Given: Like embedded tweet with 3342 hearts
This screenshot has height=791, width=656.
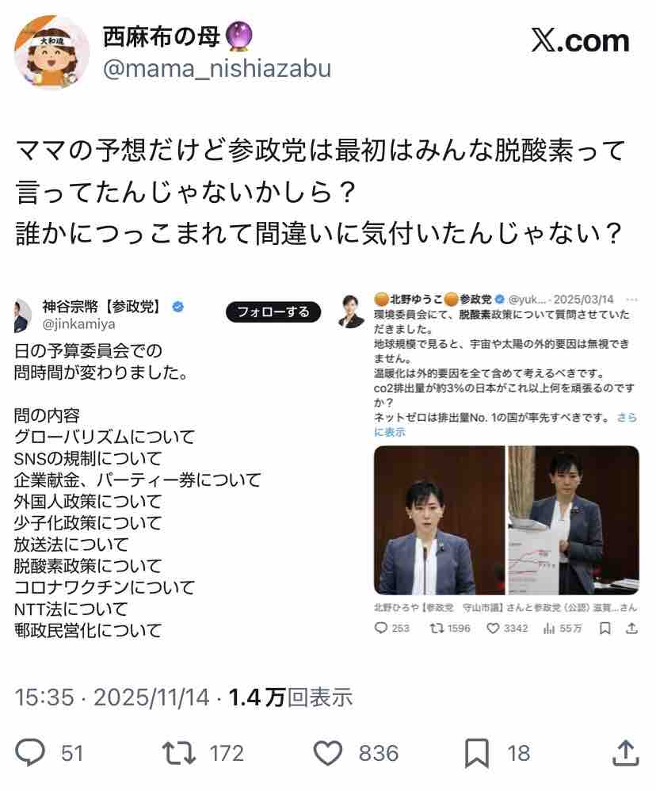Looking at the screenshot, I should pyautogui.click(x=493, y=628).
